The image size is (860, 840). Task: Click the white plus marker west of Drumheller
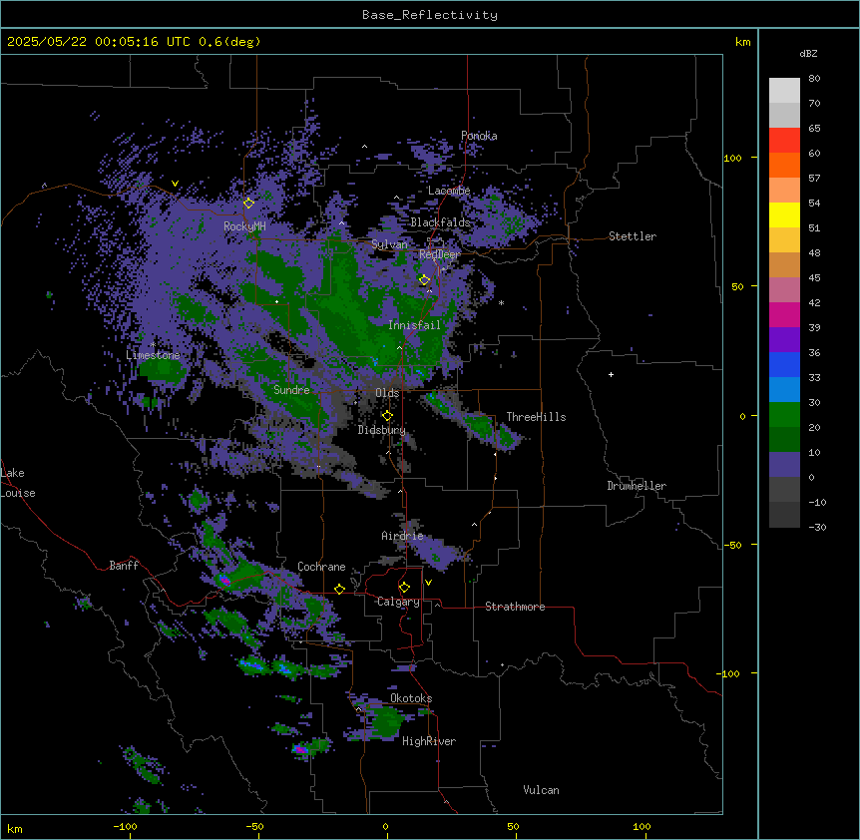pyautogui.click(x=611, y=374)
